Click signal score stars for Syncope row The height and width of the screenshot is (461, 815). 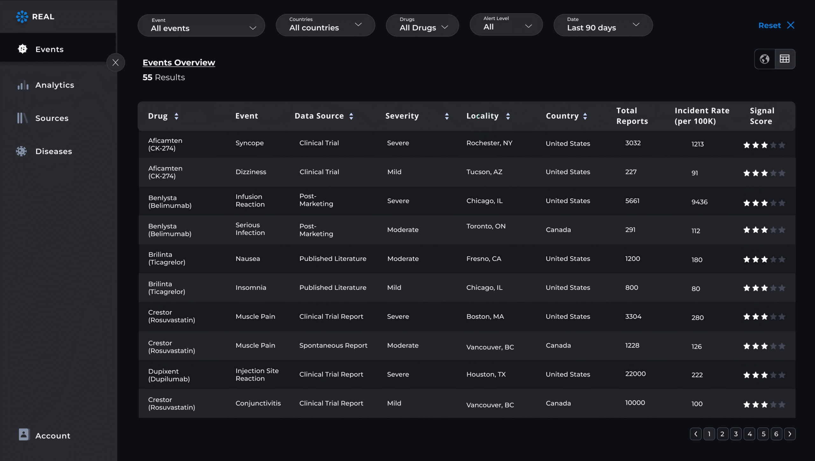tap(764, 145)
